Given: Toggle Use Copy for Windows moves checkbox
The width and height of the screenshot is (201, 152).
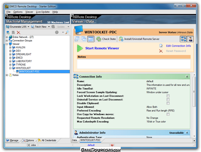Looking at the screenshot, I should (168, 114).
